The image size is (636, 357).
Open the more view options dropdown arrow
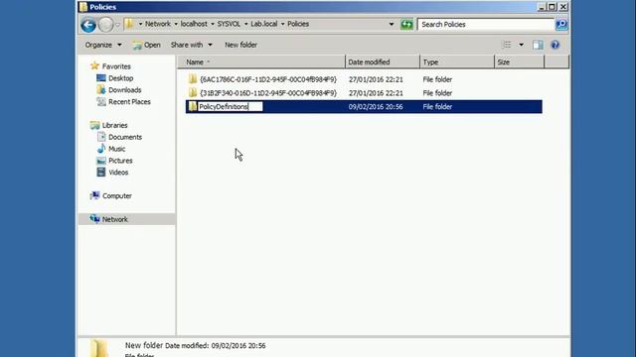[521, 45]
